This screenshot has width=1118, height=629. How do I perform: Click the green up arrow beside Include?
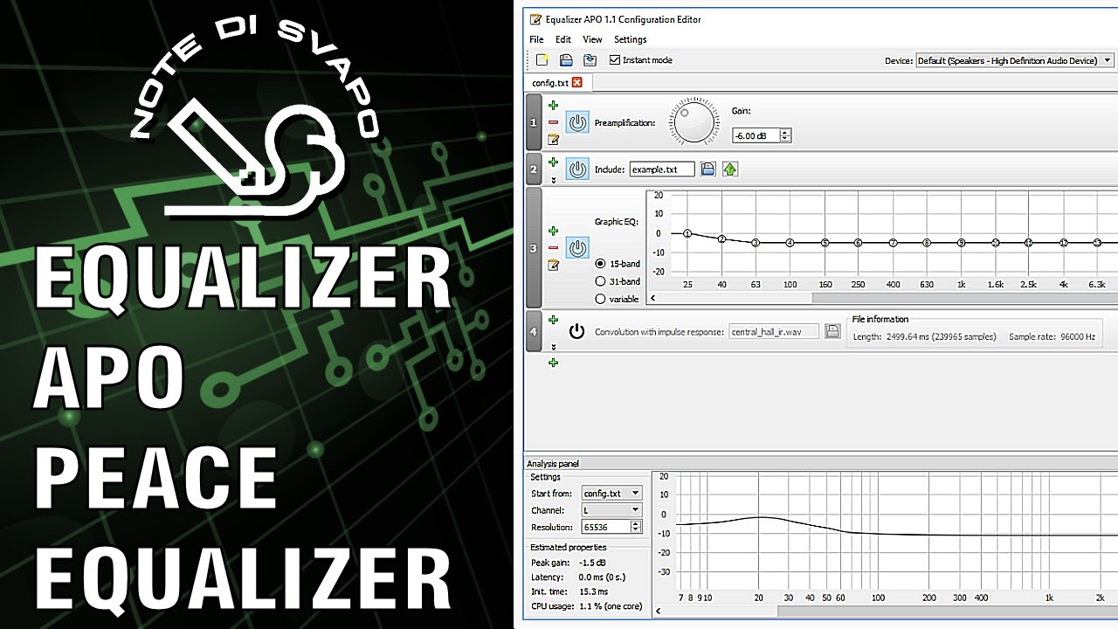pyautogui.click(x=730, y=169)
